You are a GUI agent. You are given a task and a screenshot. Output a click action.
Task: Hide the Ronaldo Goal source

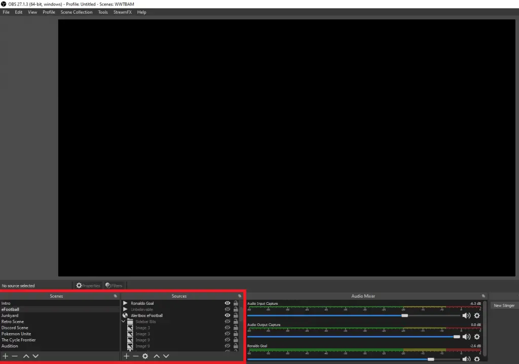(x=228, y=303)
